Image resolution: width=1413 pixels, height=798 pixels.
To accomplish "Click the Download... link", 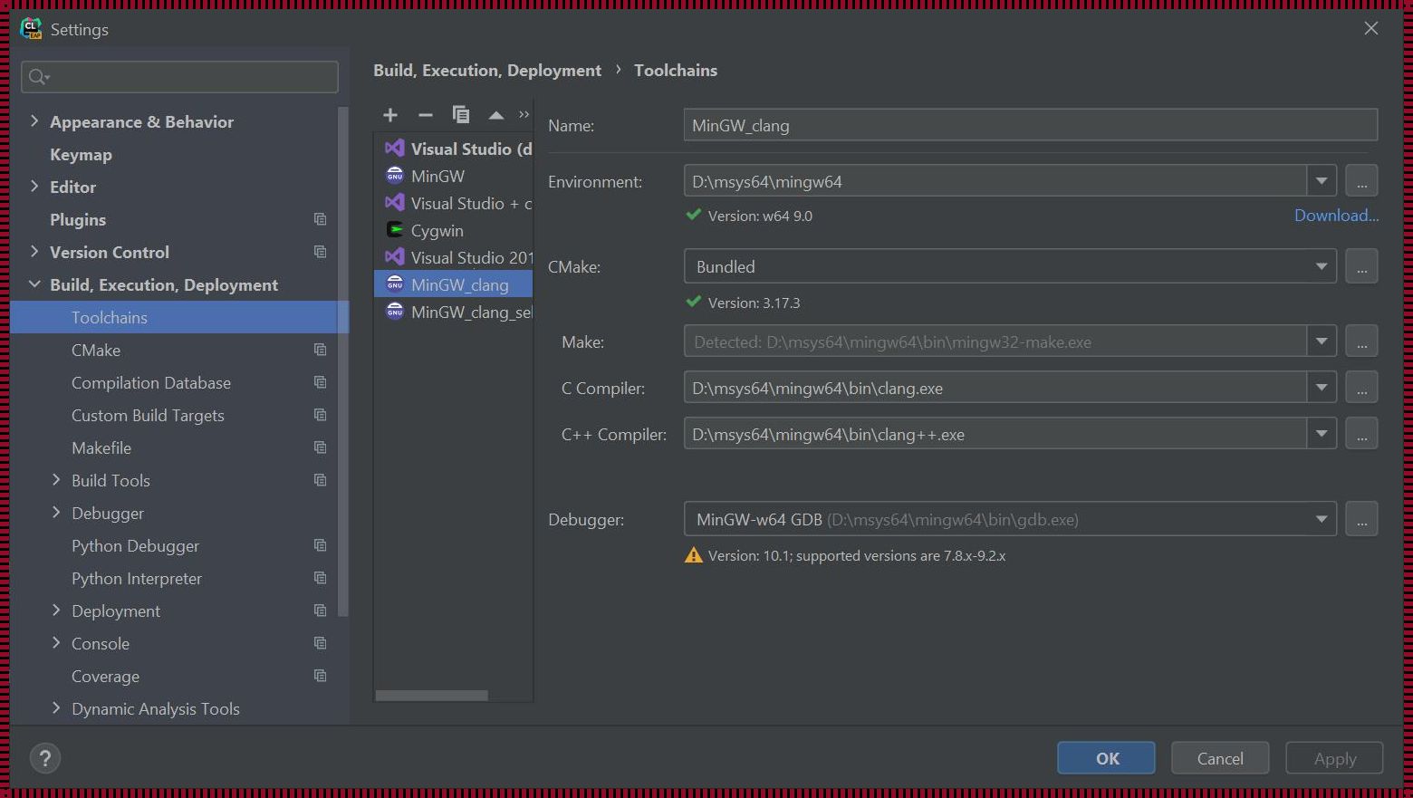I will pos(1336,215).
